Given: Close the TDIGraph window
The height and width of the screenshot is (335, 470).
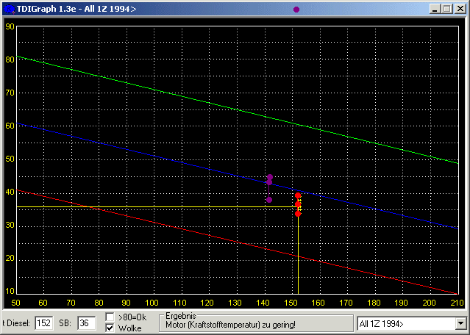Looking at the screenshot, I should tap(460, 9).
